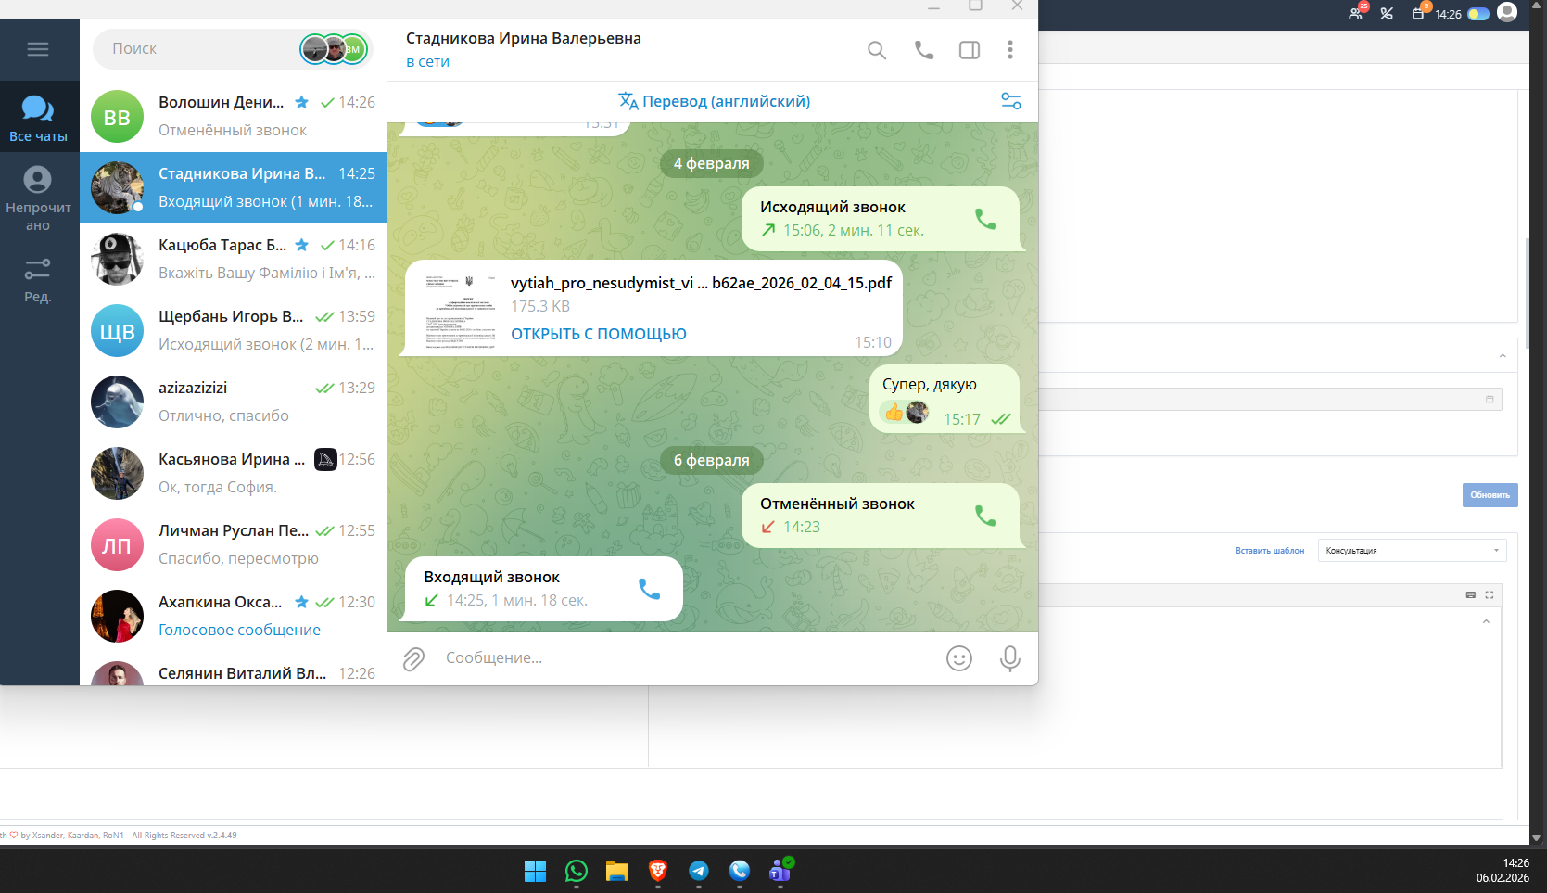Open the Telegram hamburger main menu
Image resolution: width=1547 pixels, height=893 pixels.
pyautogui.click(x=38, y=49)
